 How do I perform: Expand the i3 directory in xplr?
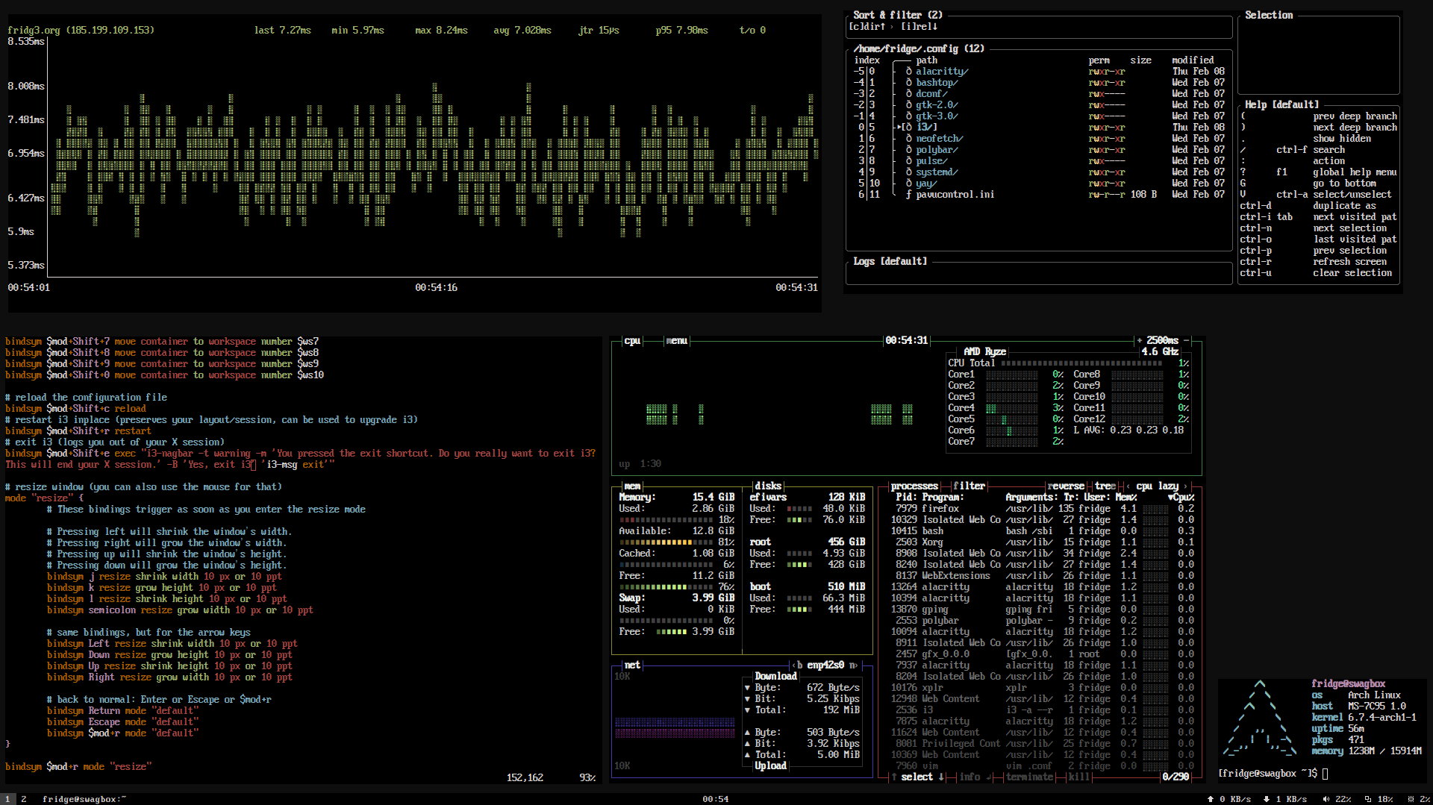click(925, 127)
